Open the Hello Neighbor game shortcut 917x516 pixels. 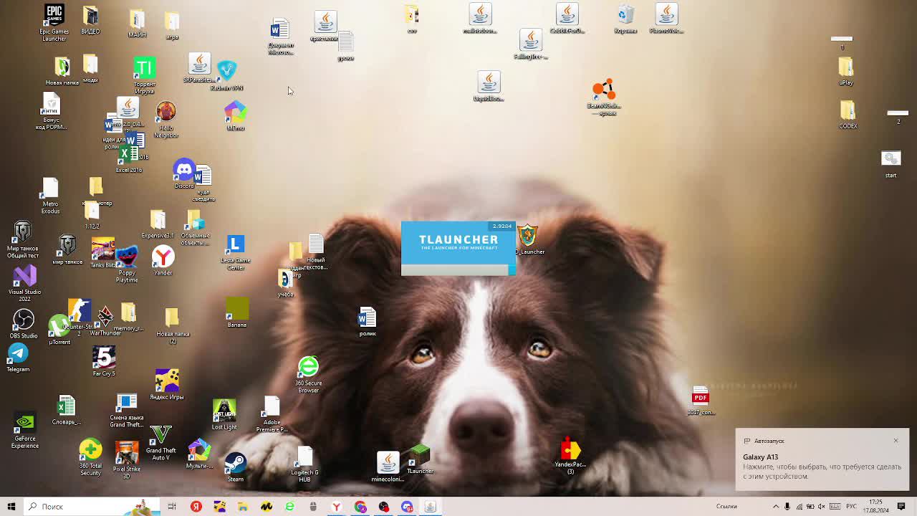click(x=165, y=119)
